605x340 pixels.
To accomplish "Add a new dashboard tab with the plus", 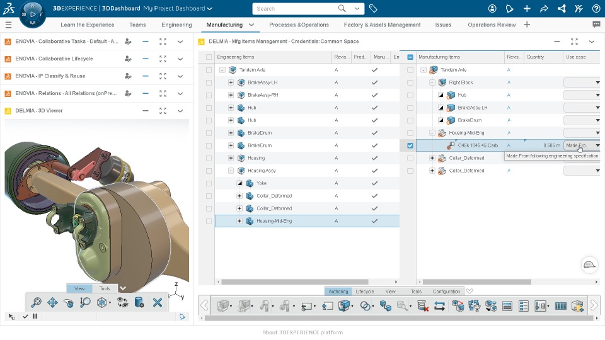I will pyautogui.click(x=527, y=25).
